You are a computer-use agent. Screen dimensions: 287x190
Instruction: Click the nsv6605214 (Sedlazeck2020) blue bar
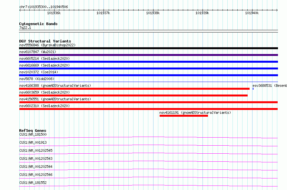[x=148, y=62]
